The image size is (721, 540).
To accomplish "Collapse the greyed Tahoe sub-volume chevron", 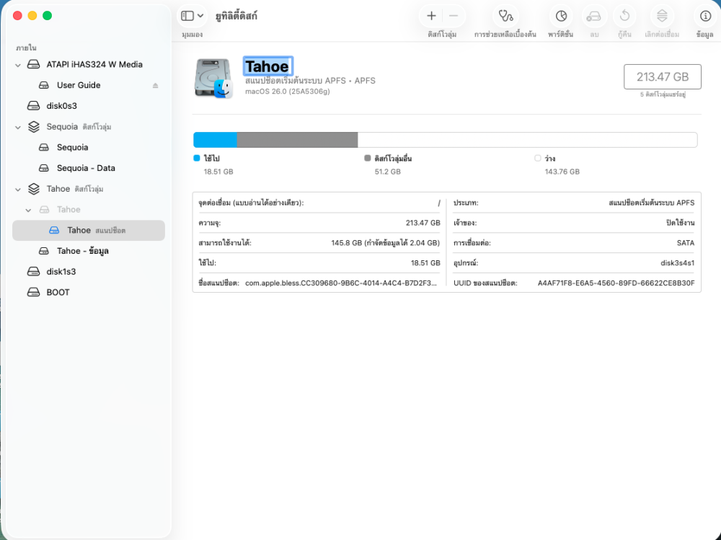I will click(x=29, y=211).
